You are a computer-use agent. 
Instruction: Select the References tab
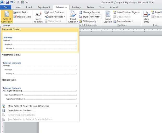click(61, 7)
